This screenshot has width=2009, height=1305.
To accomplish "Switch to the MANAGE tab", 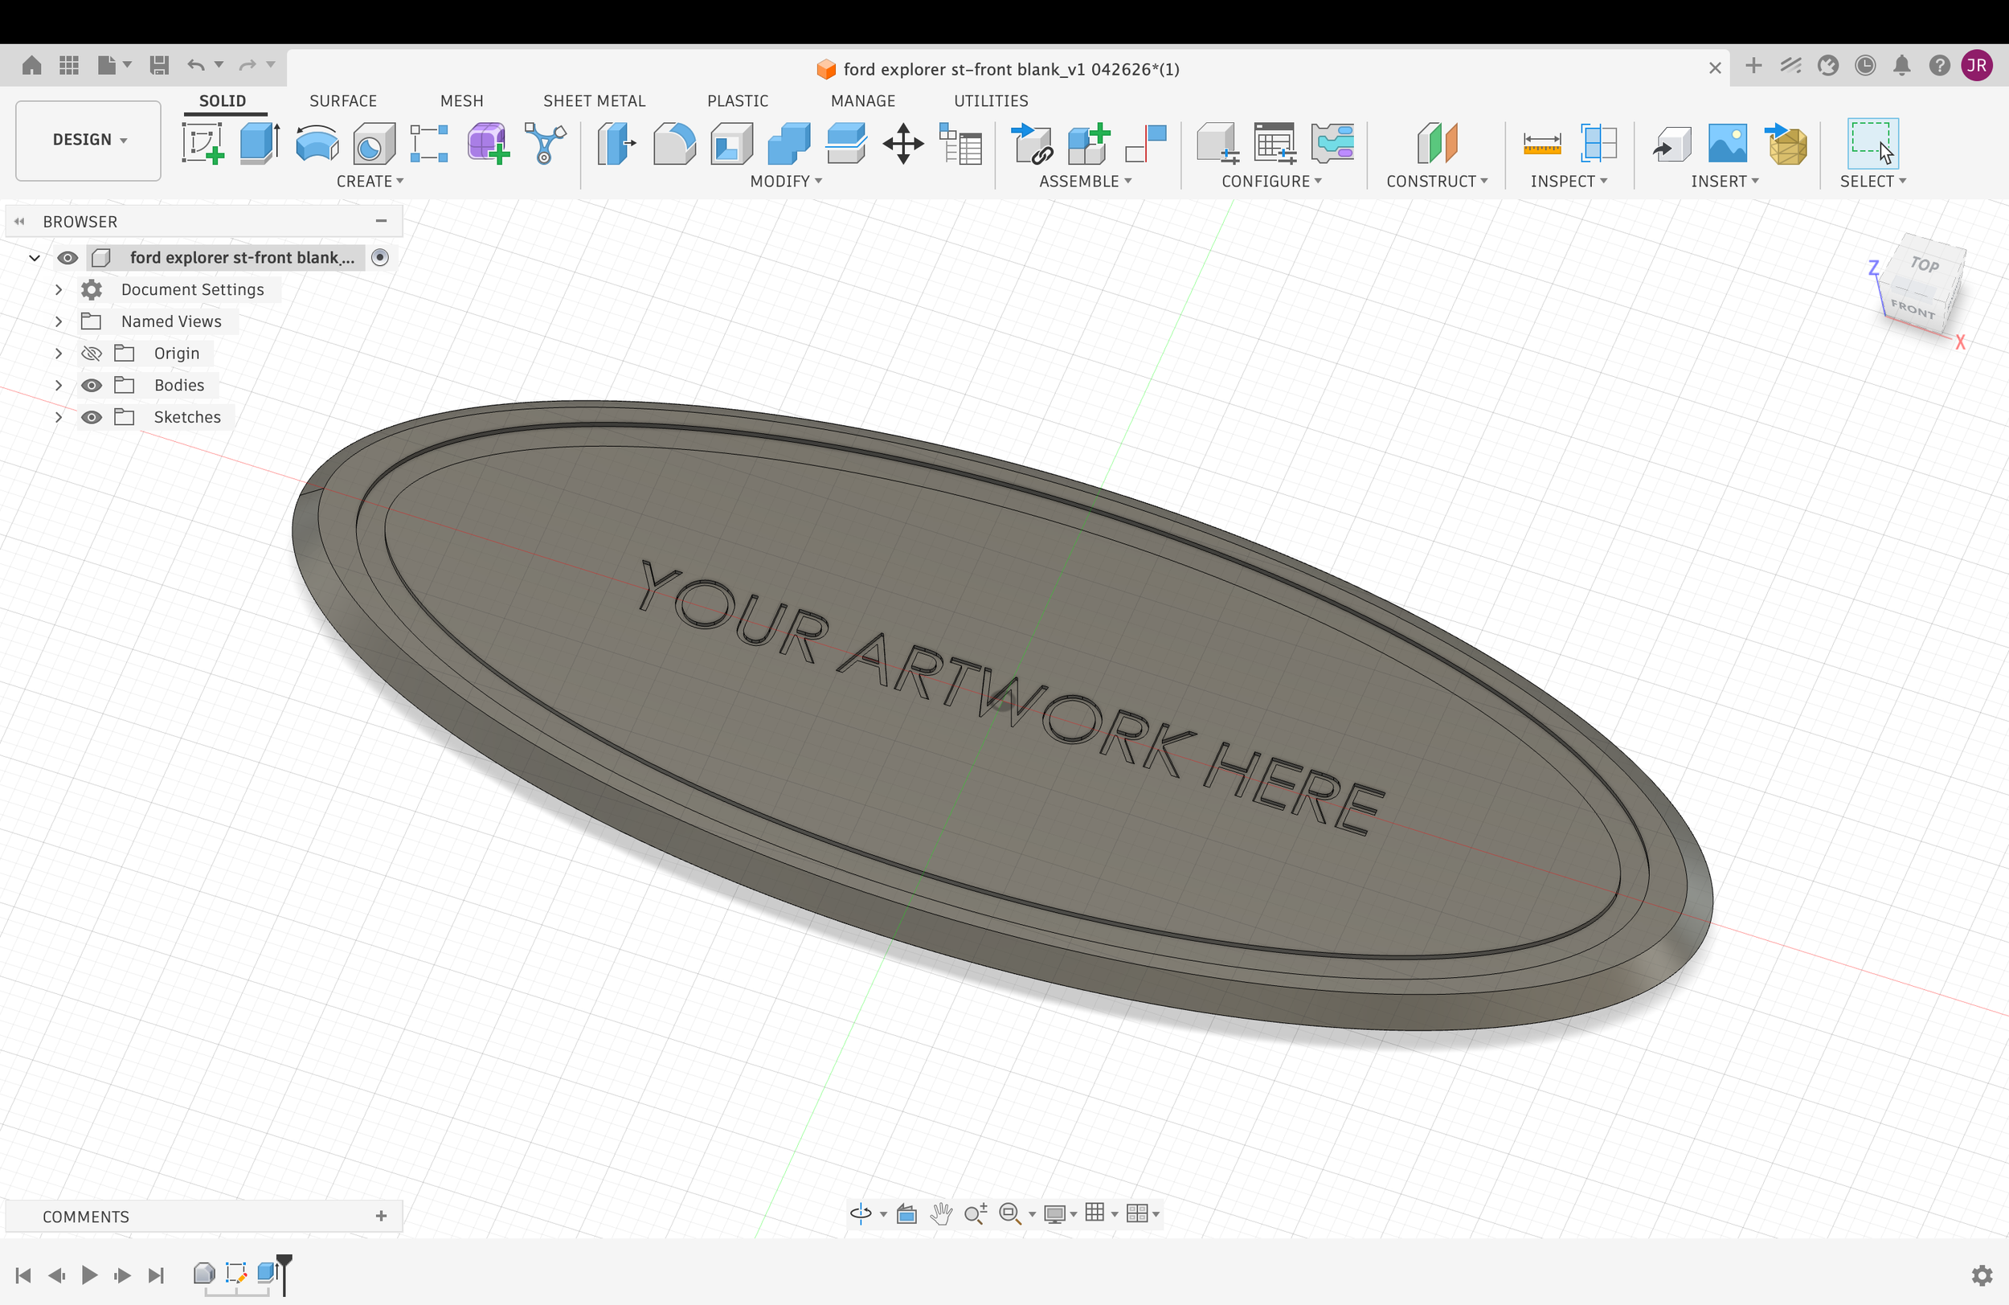I will tap(863, 101).
